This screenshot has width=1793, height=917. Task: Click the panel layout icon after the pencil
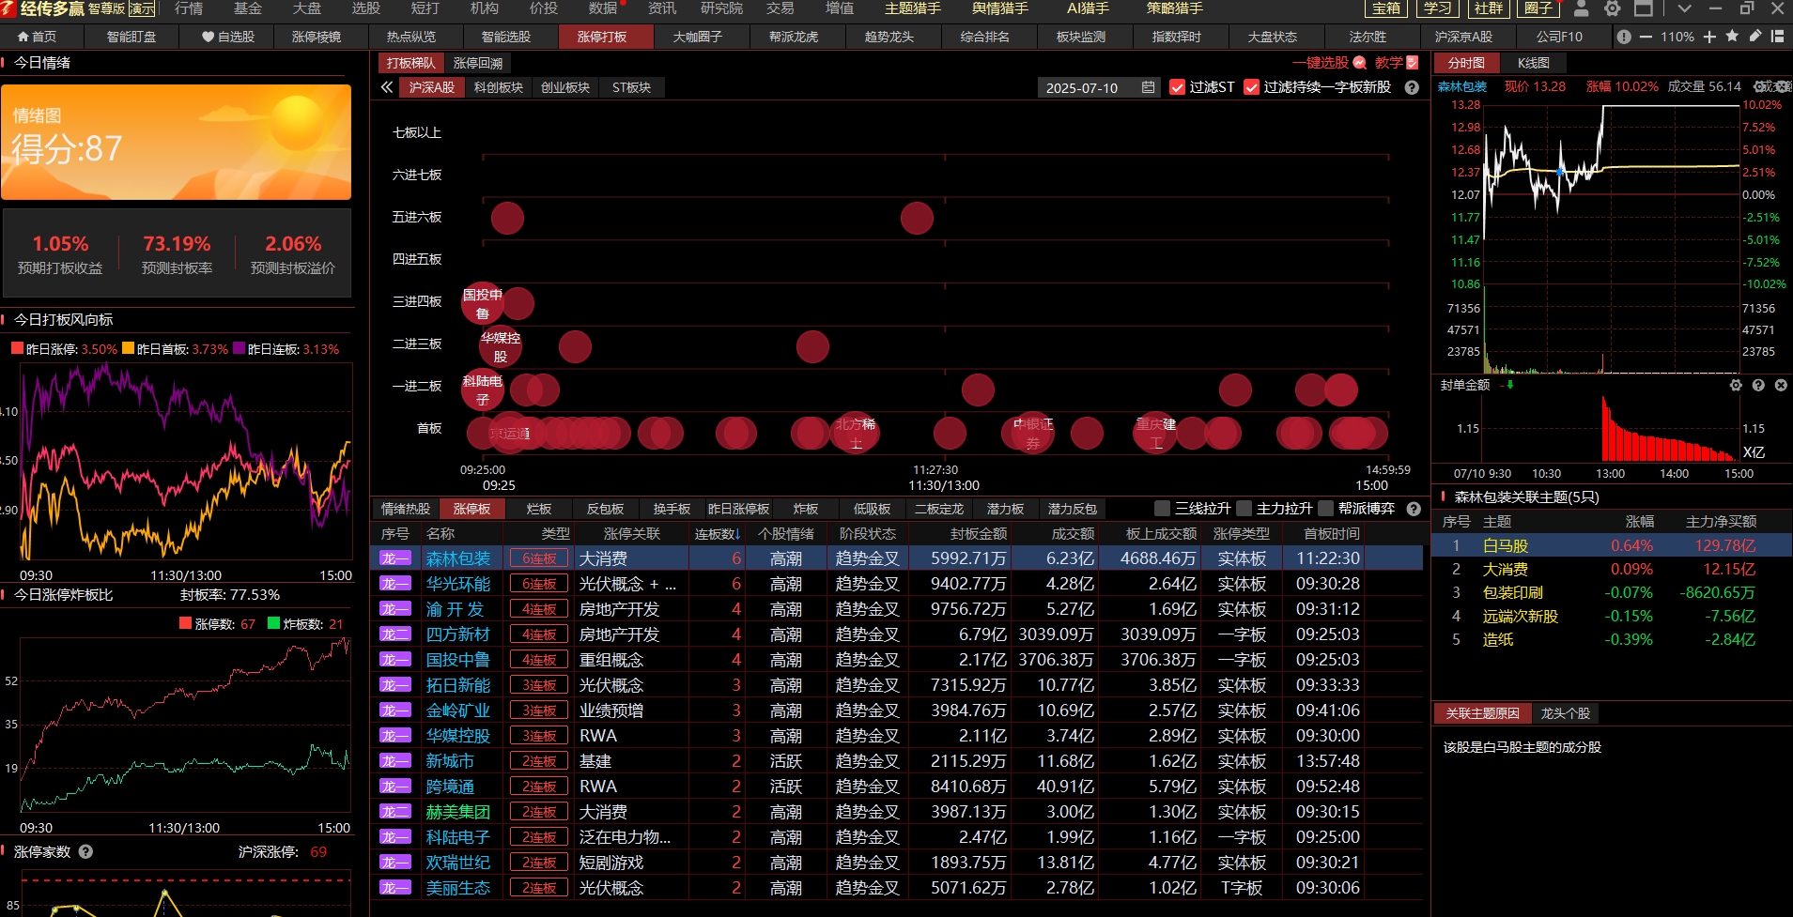[1777, 36]
